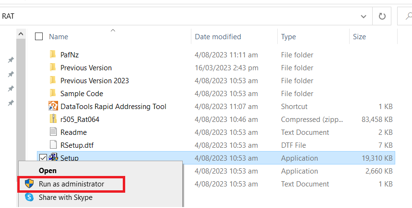This screenshot has width=412, height=208.
Task: Click the scroll up arrow in navigation pane
Action: tap(21, 34)
